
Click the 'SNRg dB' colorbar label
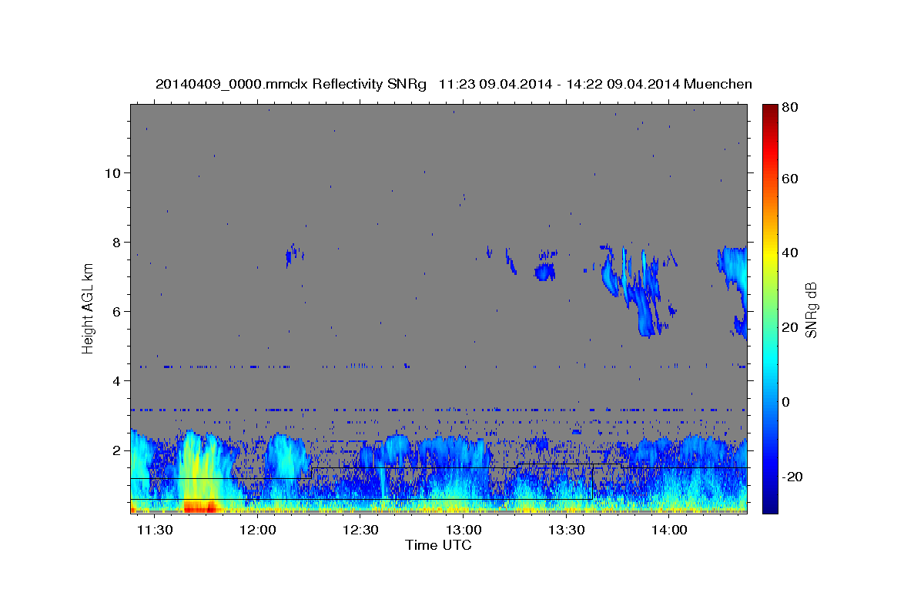[811, 310]
